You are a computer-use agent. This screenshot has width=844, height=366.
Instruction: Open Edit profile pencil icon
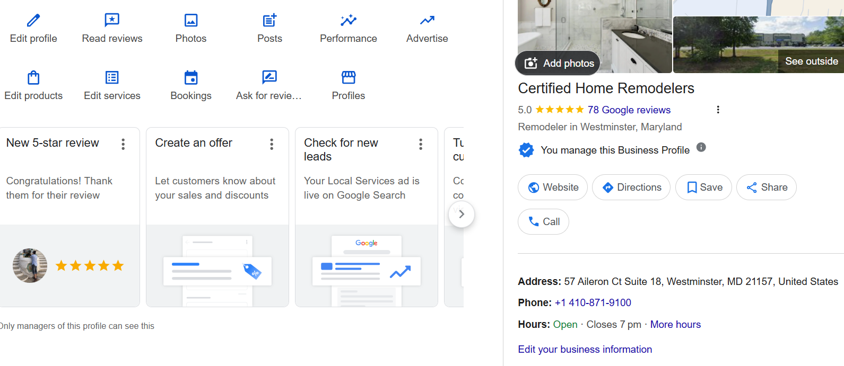tap(33, 21)
